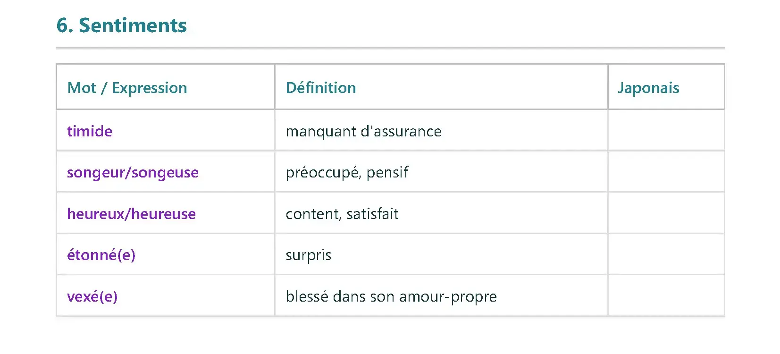Click the empty Japonais cell for "vexé(e)"

[666, 296]
